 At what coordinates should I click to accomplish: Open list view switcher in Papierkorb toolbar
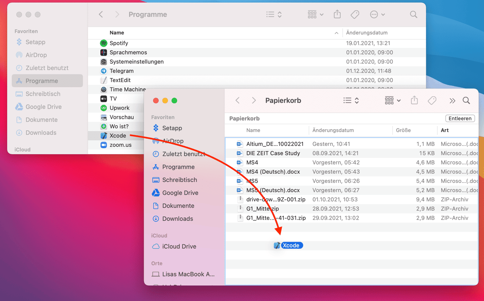click(x=351, y=100)
